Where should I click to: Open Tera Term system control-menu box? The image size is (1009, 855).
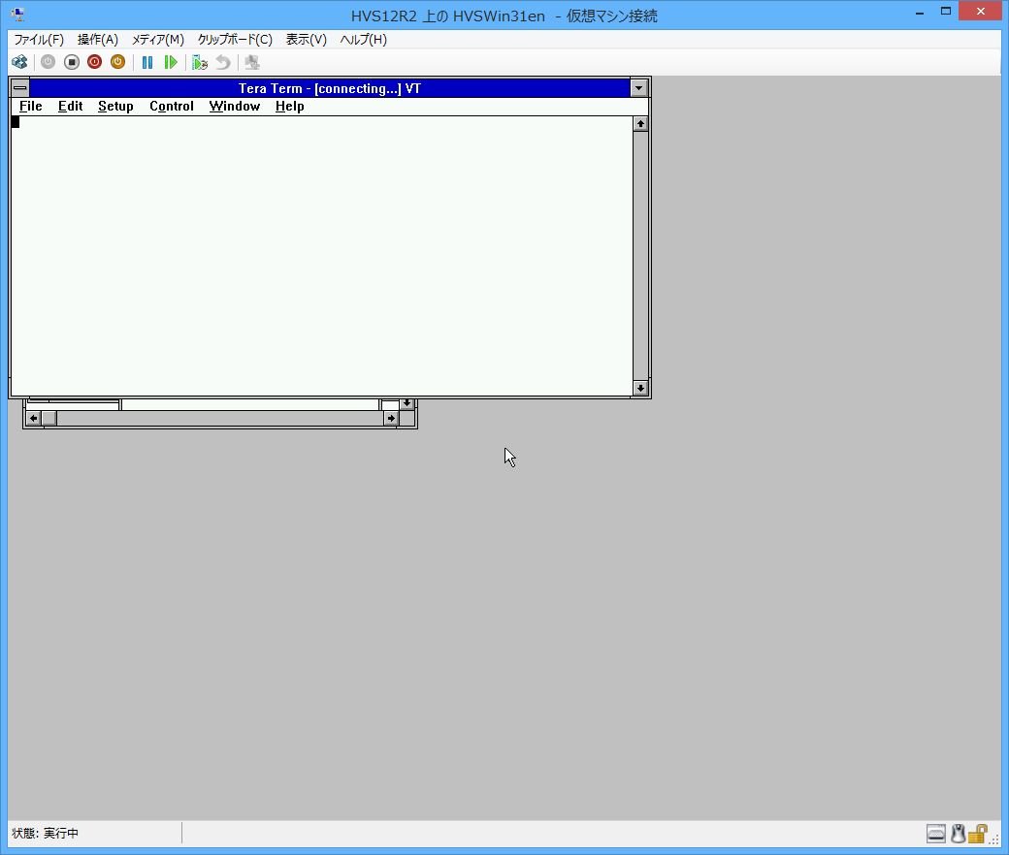tap(20, 88)
